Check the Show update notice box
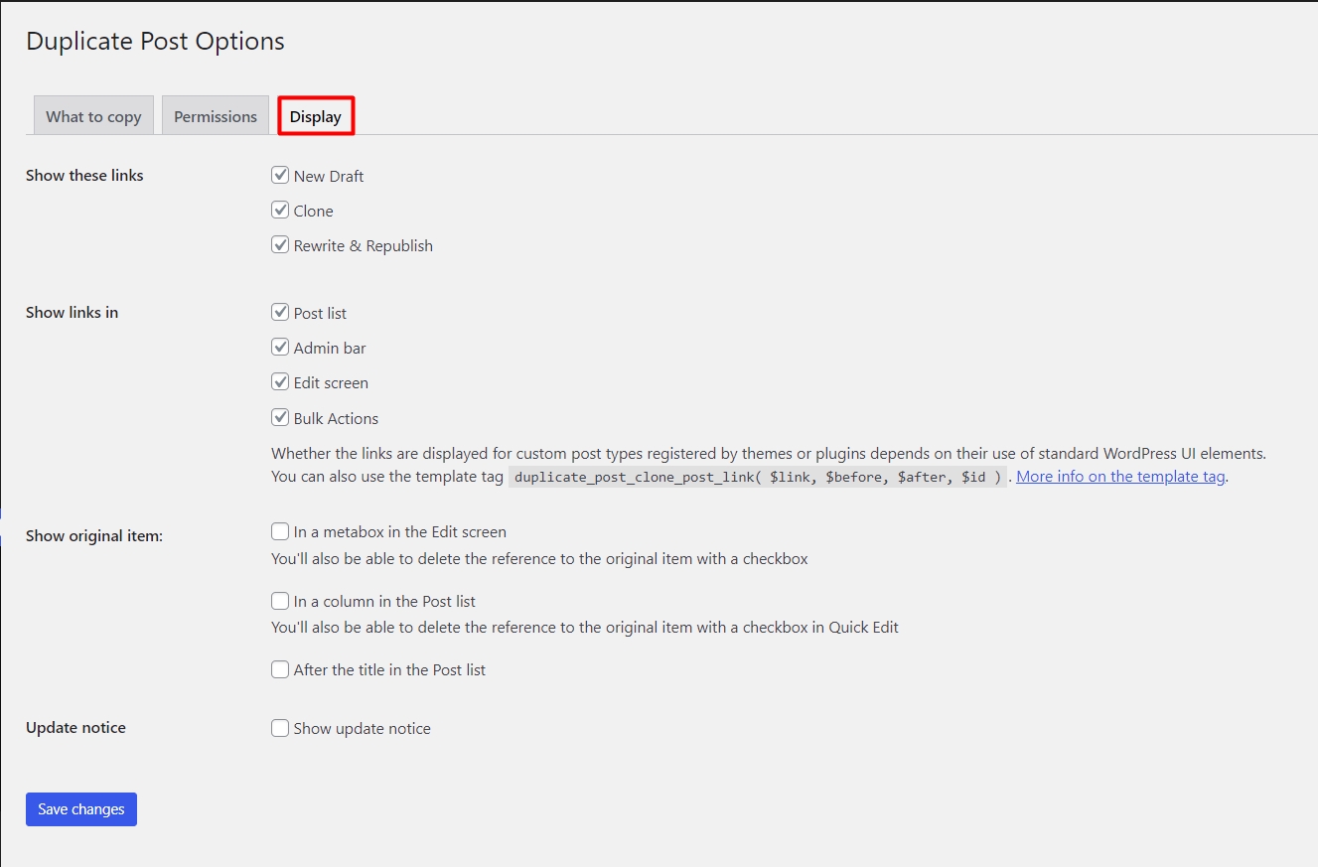 [280, 728]
